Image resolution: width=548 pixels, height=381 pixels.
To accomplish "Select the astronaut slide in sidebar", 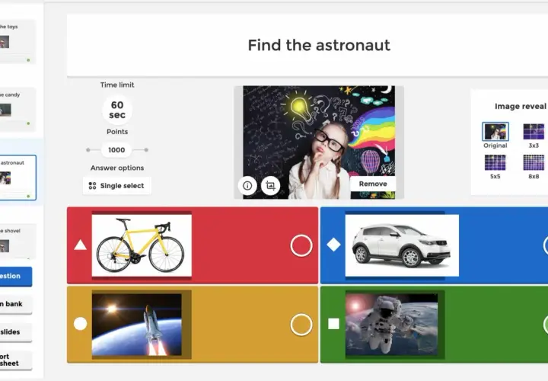I will click(x=18, y=178).
